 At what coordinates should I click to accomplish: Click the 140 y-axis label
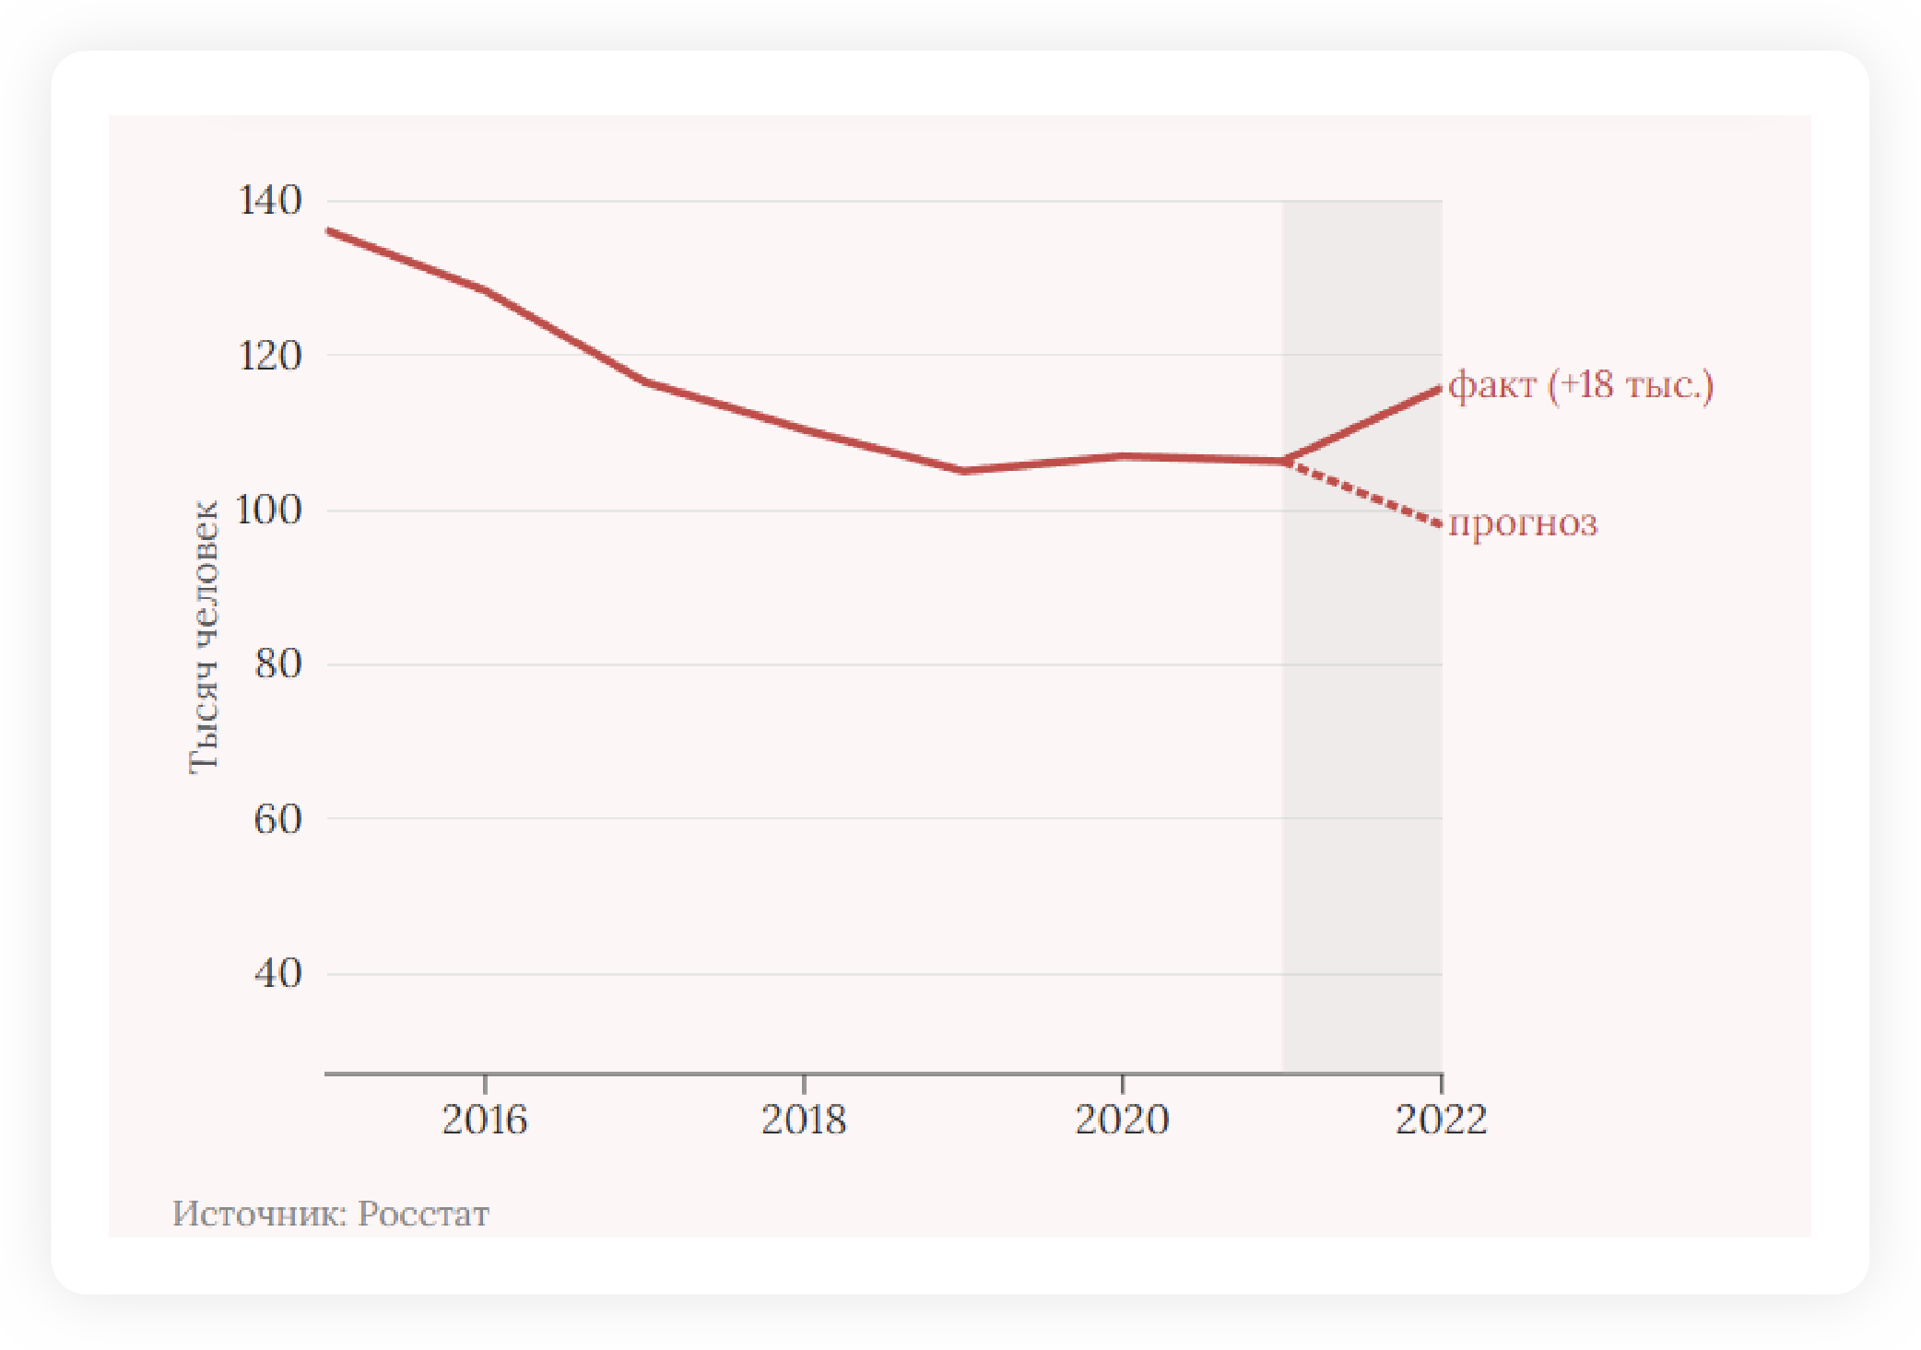click(270, 200)
